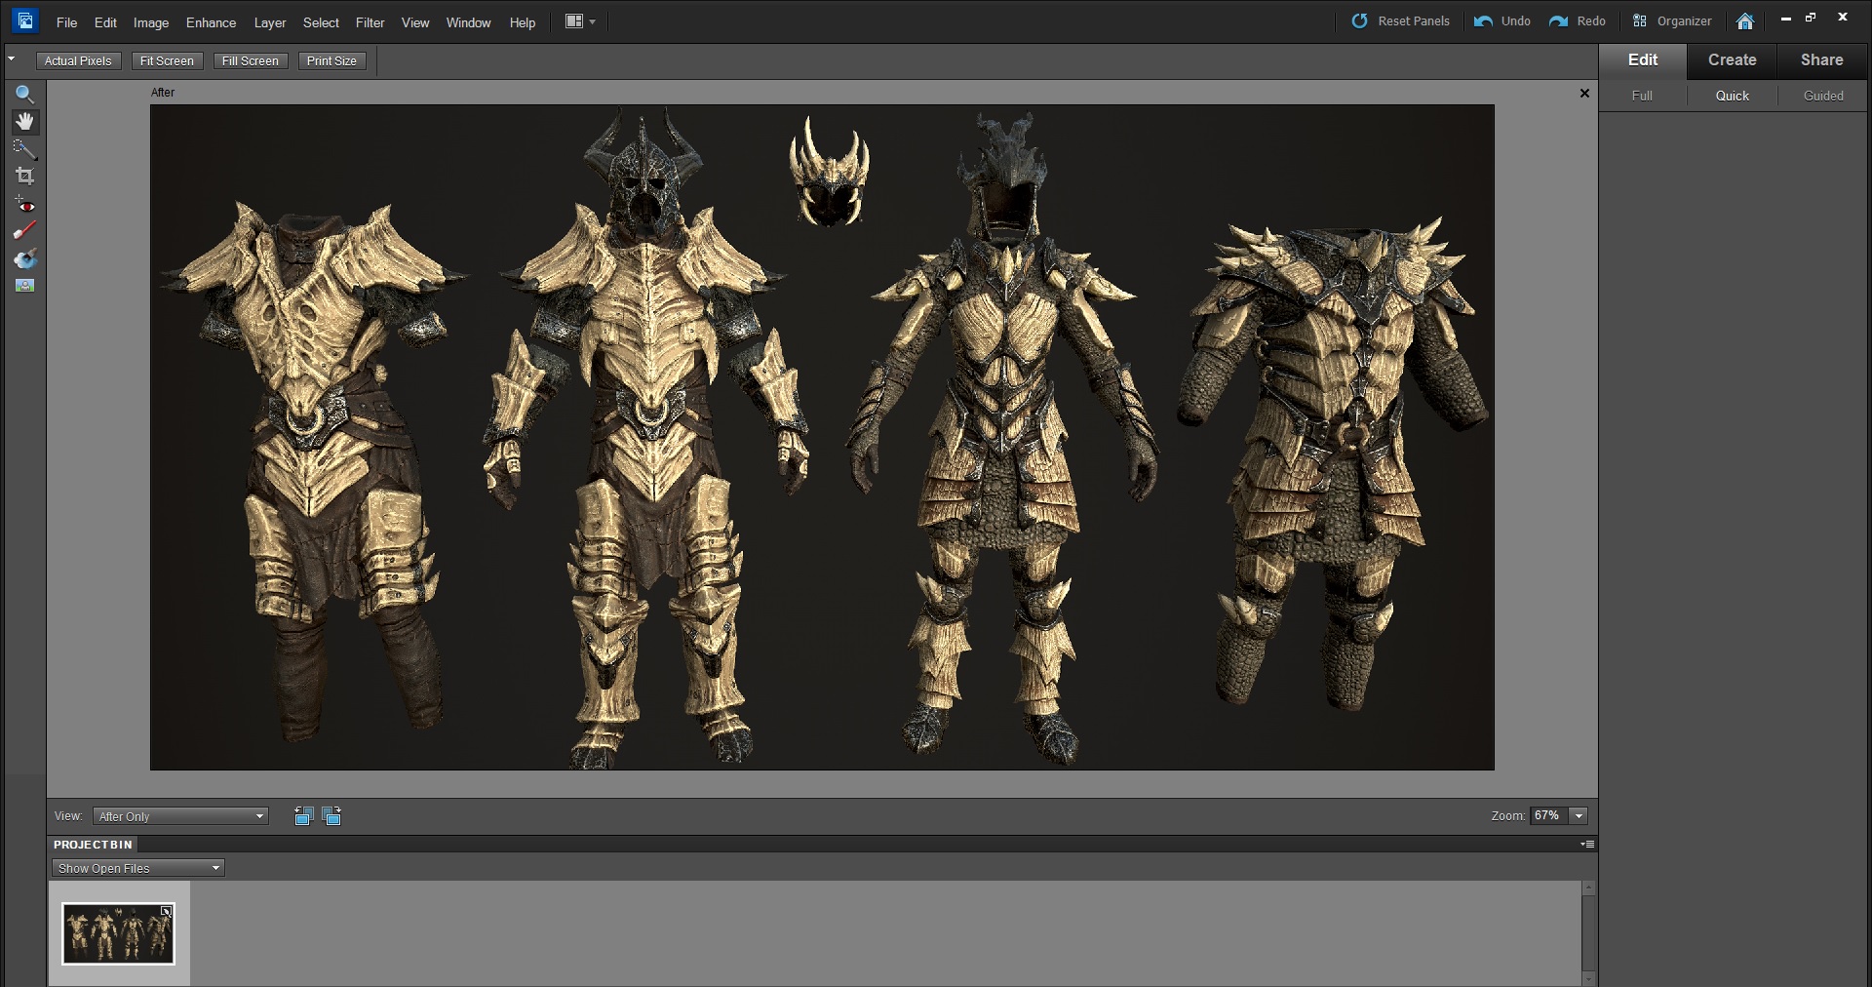Open the Filter menu
Image resolution: width=1872 pixels, height=987 pixels.
click(370, 22)
